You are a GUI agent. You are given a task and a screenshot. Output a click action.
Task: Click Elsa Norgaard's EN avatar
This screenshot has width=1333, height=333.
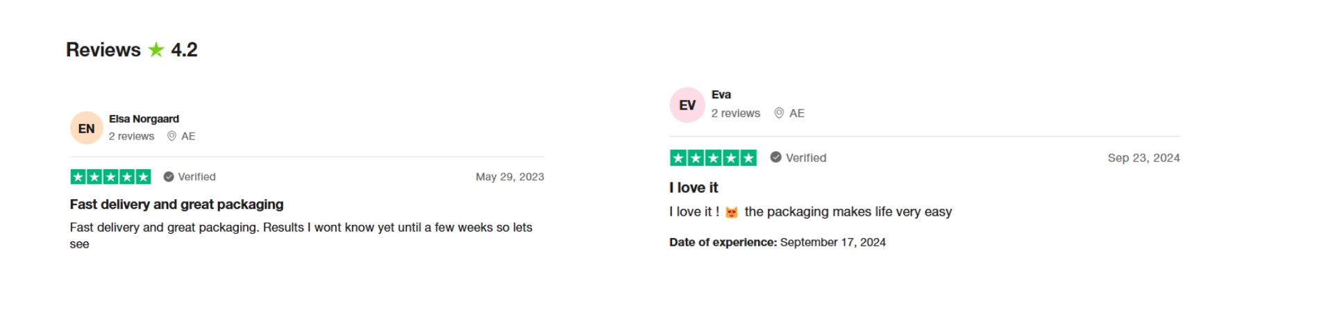[x=87, y=128]
